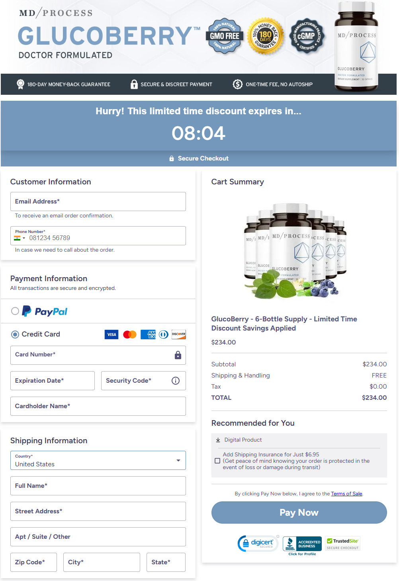This screenshot has height=581, width=399.
Task: Open the Terms of Sale link
Action: coord(346,493)
